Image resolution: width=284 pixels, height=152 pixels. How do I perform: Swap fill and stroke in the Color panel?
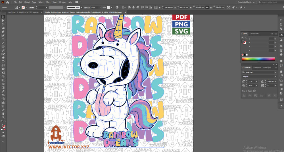pos(246,38)
